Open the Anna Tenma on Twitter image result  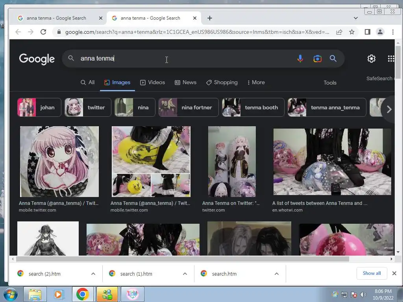(x=232, y=162)
